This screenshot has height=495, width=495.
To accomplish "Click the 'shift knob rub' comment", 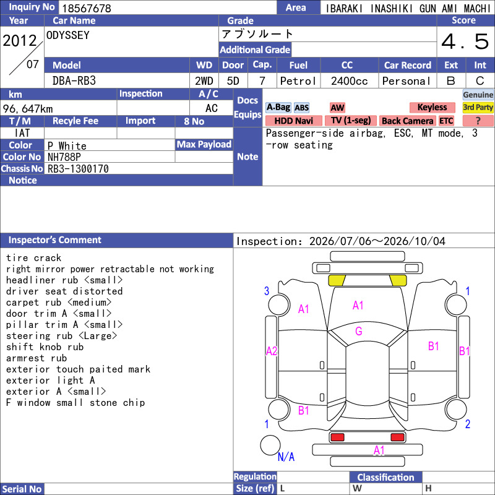I will 45,347.
